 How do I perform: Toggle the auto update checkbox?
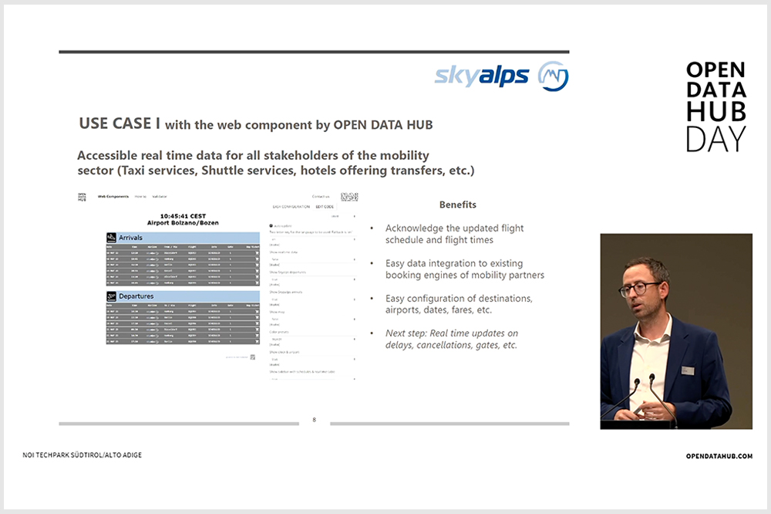click(271, 226)
